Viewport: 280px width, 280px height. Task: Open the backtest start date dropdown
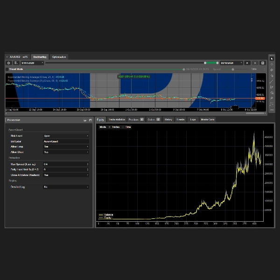pos(32,63)
